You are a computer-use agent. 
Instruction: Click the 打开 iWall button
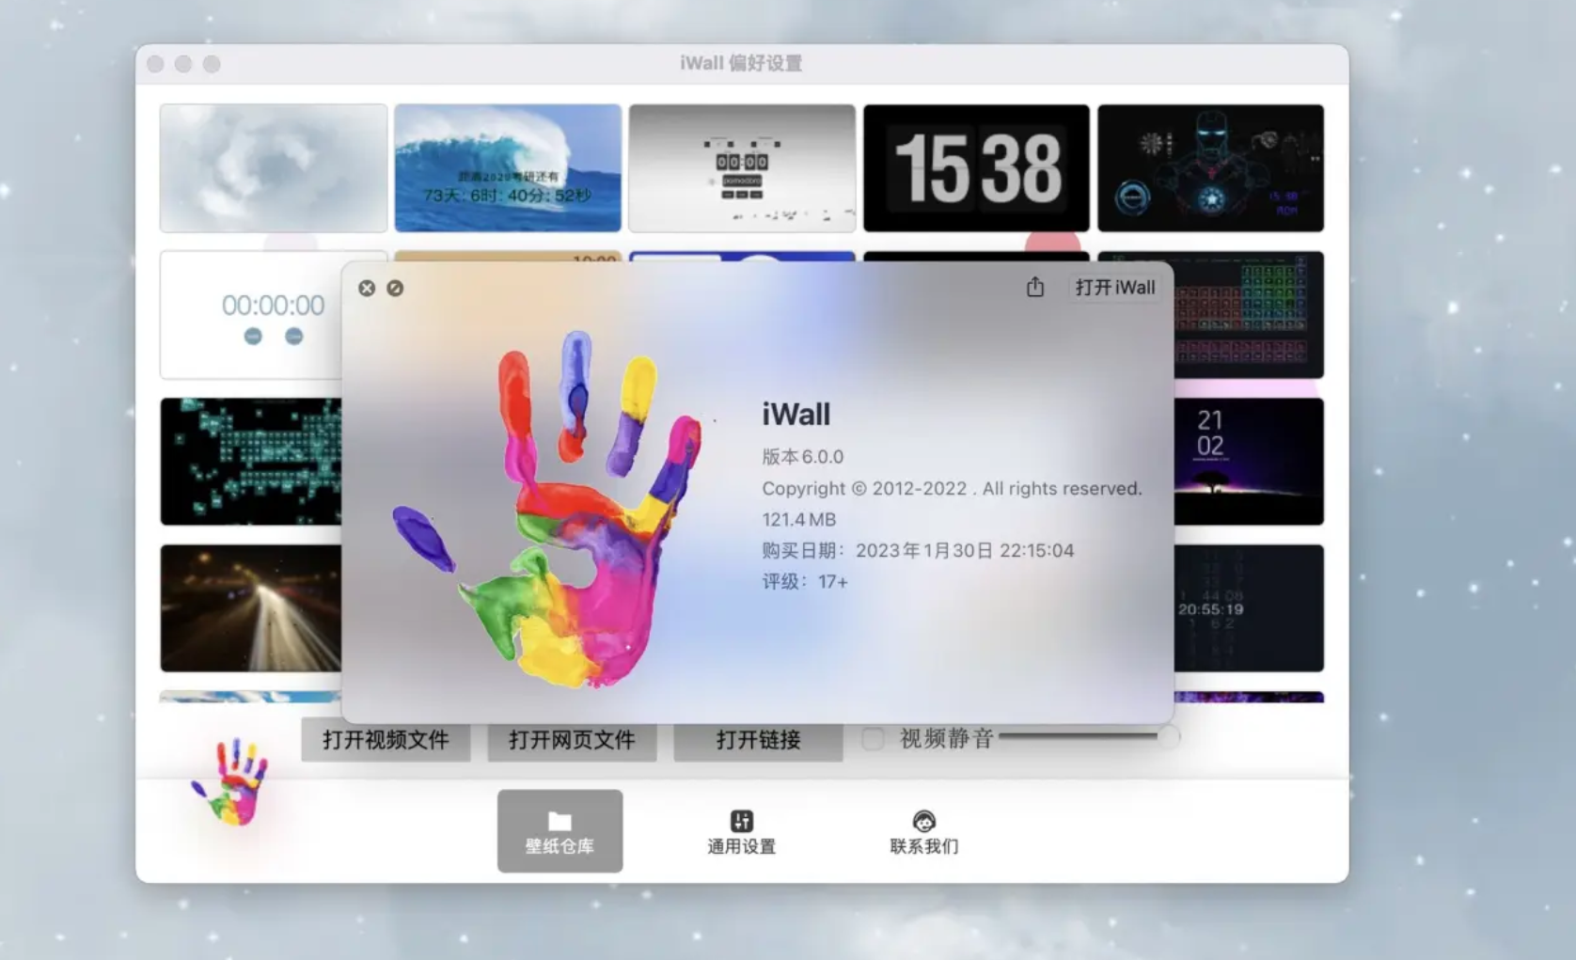(1114, 288)
